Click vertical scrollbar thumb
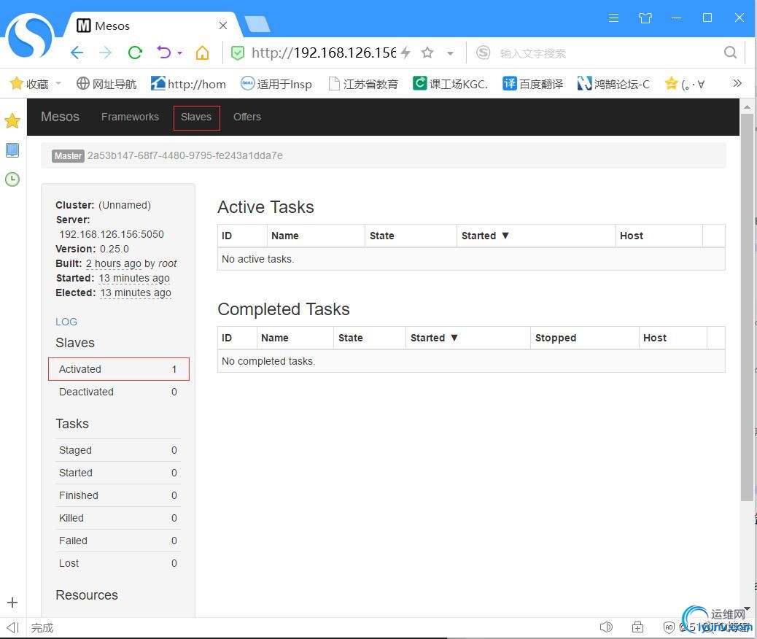 click(747, 307)
